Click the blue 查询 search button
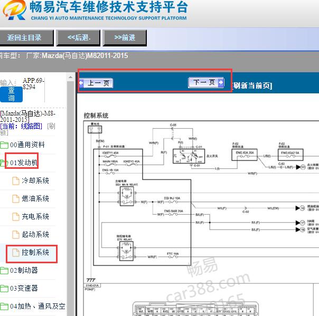 point(11,94)
